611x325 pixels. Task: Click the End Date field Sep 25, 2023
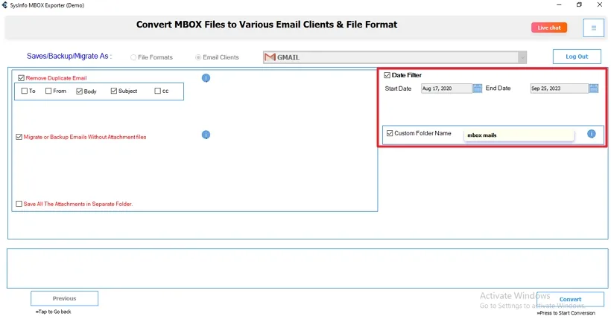pyautogui.click(x=559, y=89)
